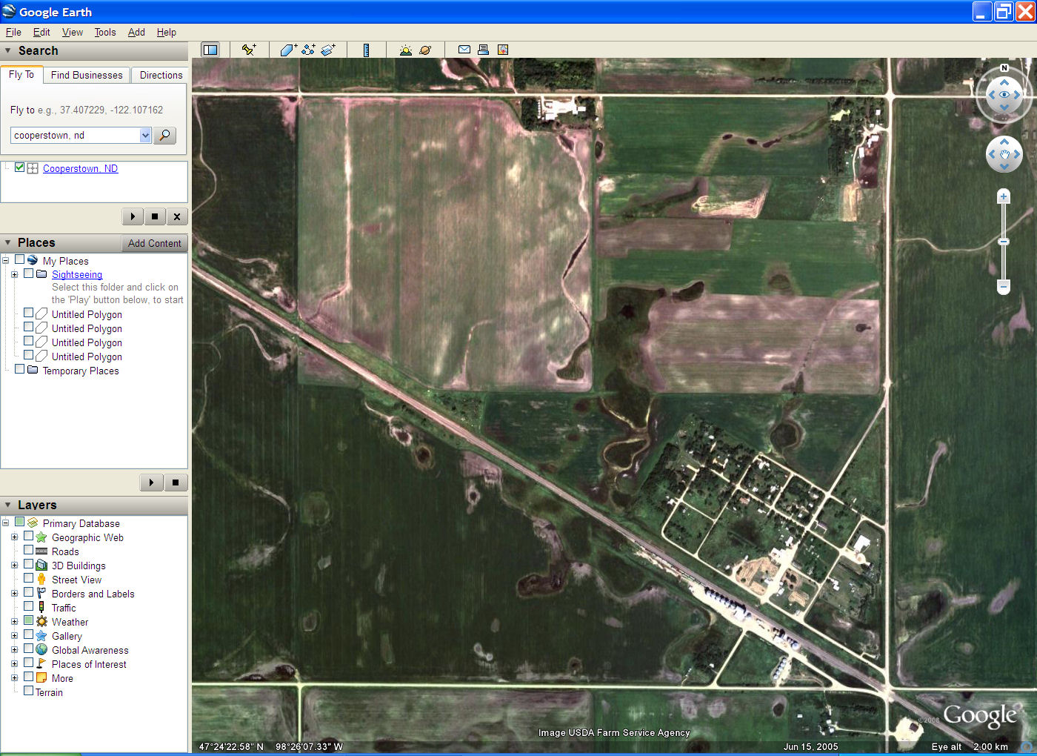Open the Tools menu
Screen dimensions: 1037x756
coord(105,32)
